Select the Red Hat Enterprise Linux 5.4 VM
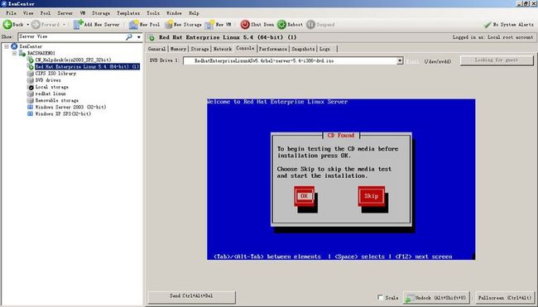 pyautogui.click(x=87, y=66)
